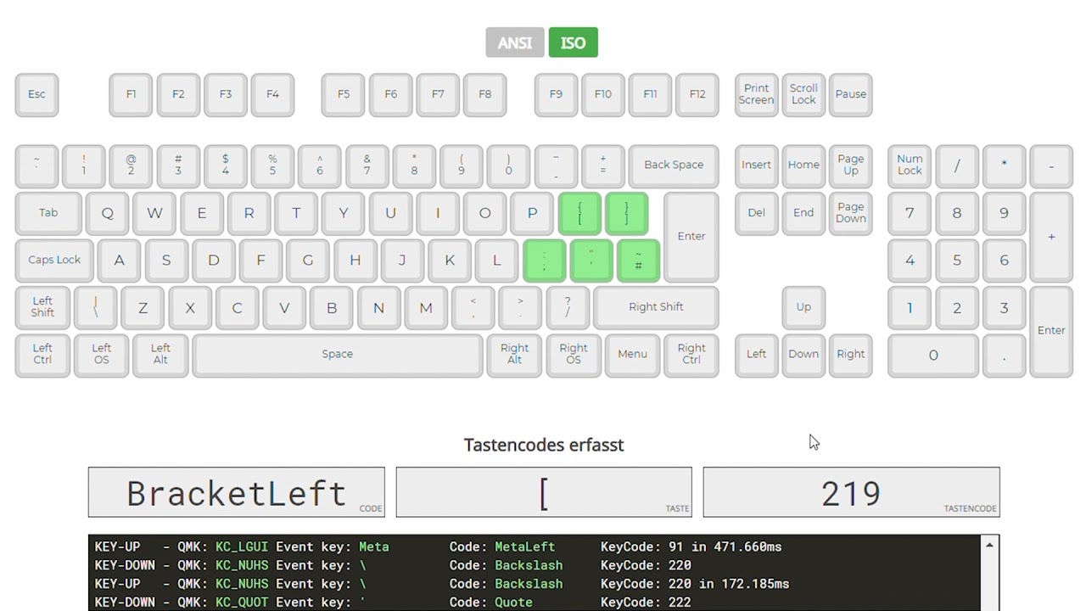Click the ISO backslash key next to Left Shift
This screenshot has width=1086, height=611.
pyautogui.click(x=95, y=307)
